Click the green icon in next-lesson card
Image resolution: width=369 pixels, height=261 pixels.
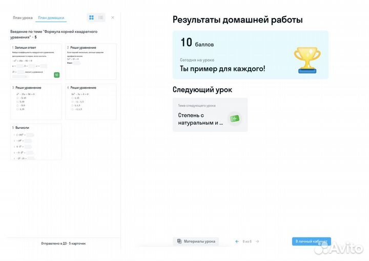click(234, 118)
